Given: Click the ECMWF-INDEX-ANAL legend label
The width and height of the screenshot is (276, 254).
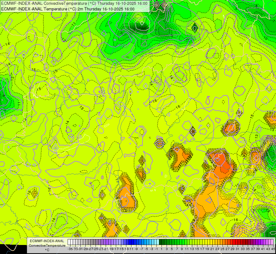Looking at the screenshot, I should (x=47, y=241).
